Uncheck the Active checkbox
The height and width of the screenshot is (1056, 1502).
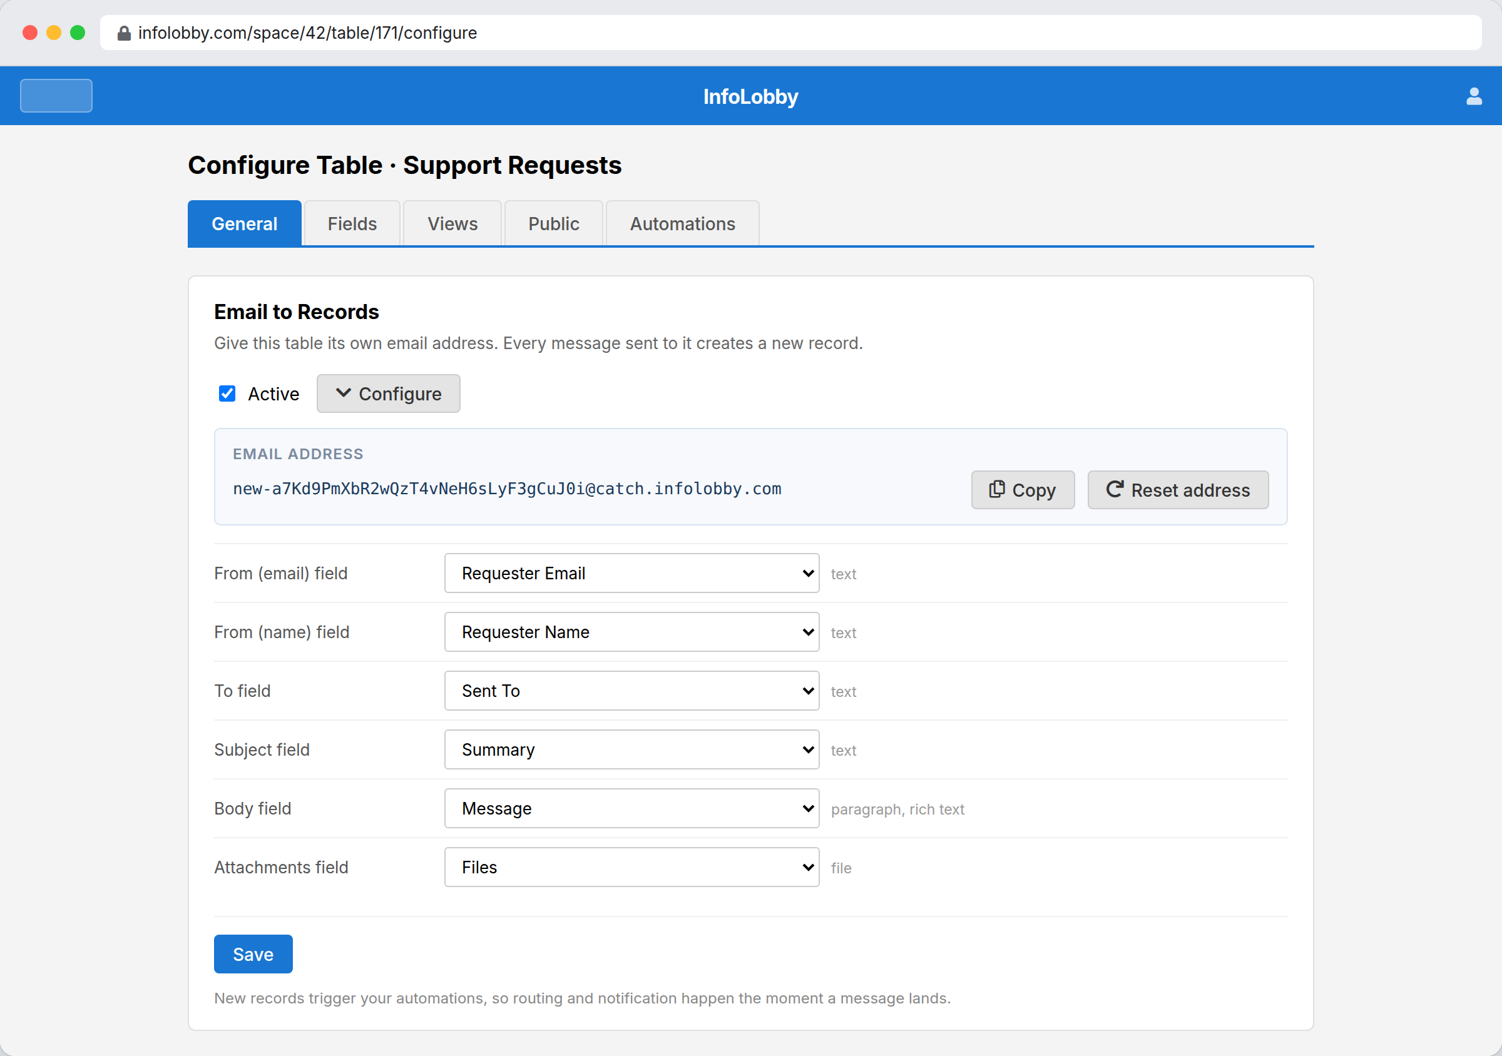(227, 393)
